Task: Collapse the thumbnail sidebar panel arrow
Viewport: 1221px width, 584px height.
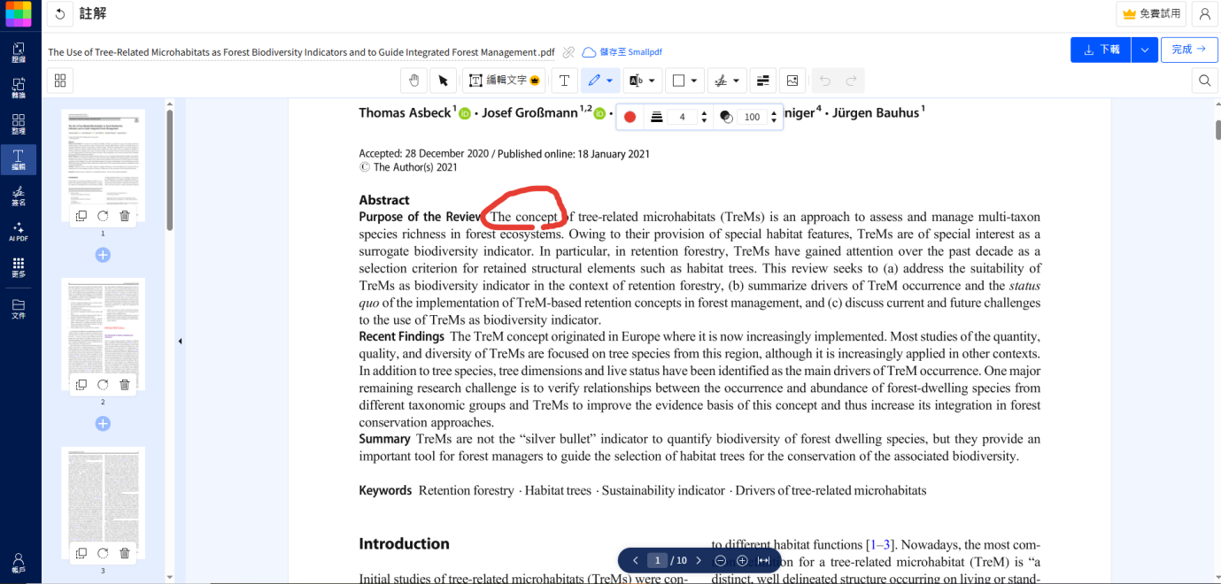Action: point(180,341)
